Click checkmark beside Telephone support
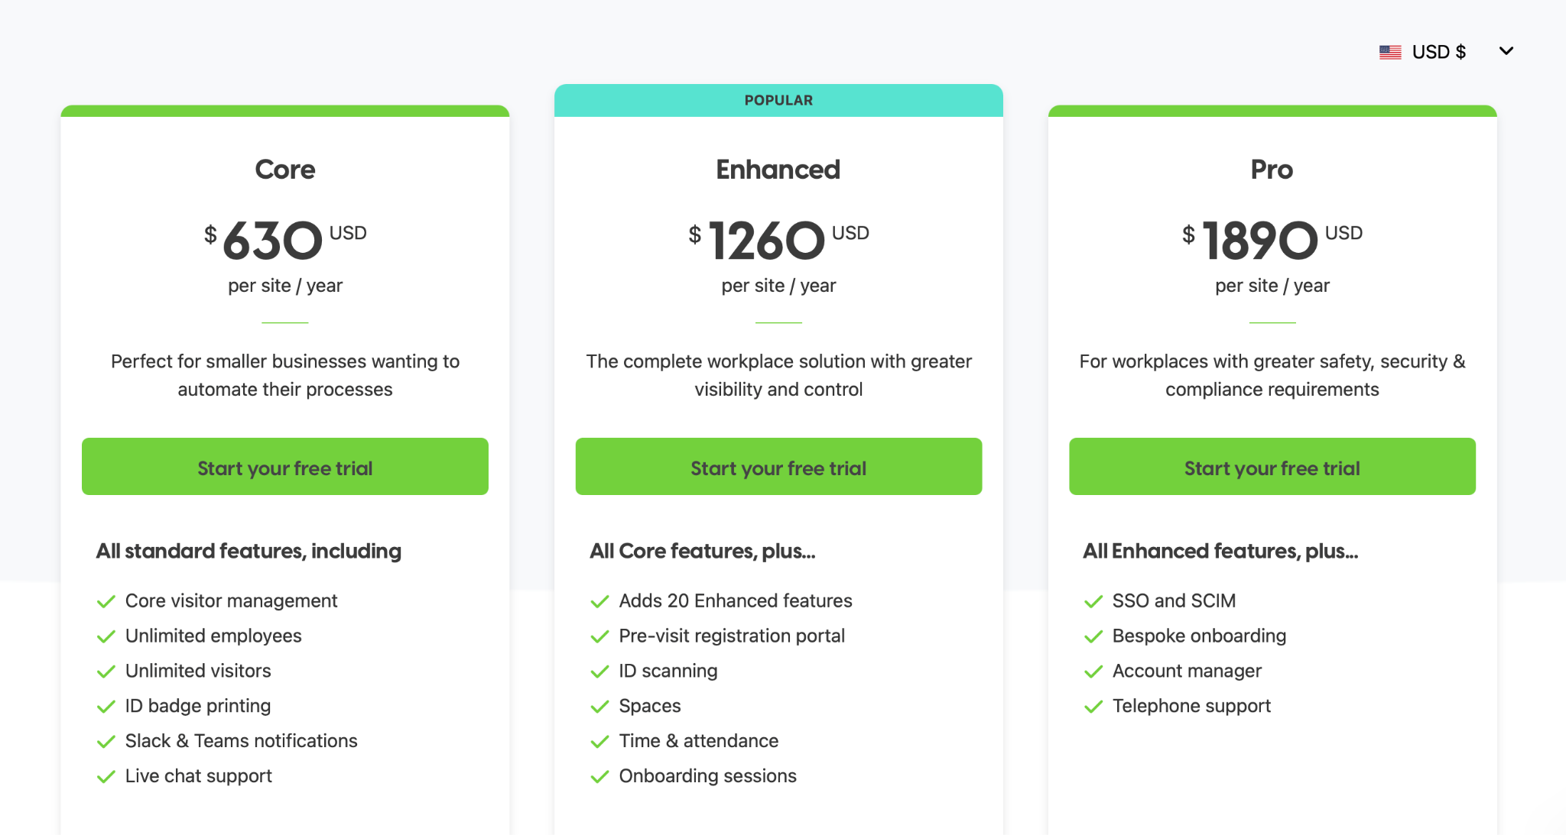 pyautogui.click(x=1092, y=707)
